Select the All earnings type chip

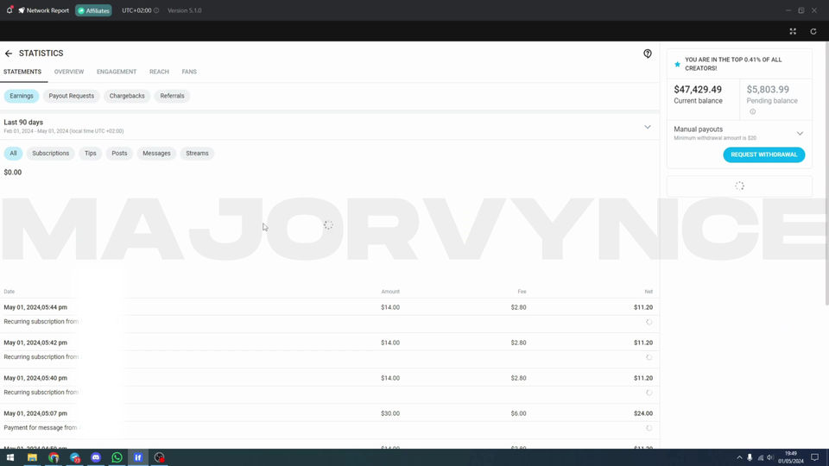(x=13, y=154)
